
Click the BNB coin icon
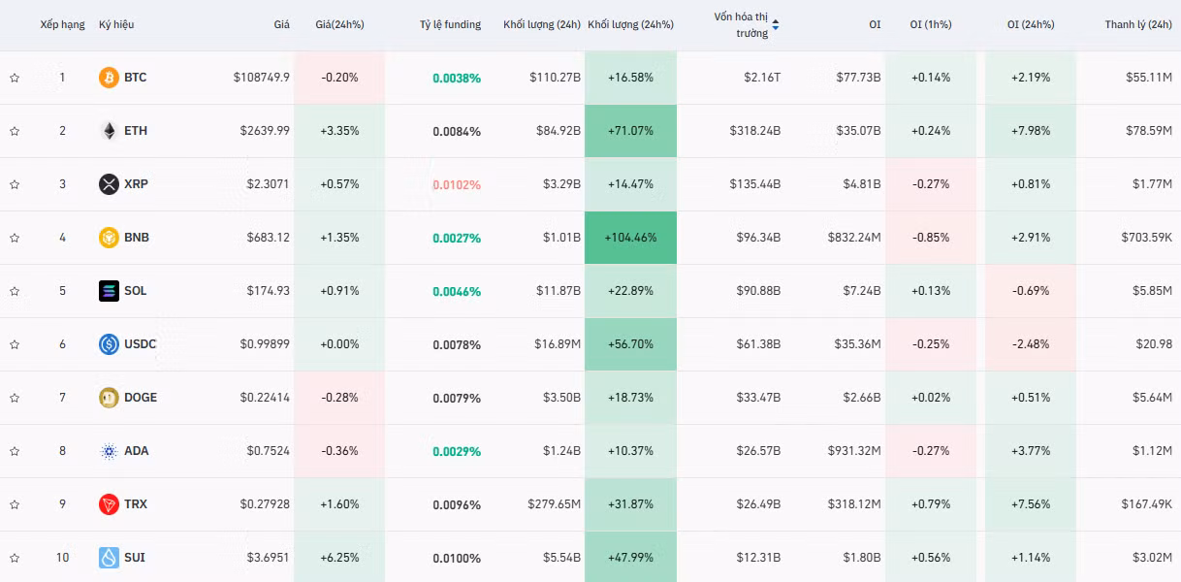tap(110, 238)
